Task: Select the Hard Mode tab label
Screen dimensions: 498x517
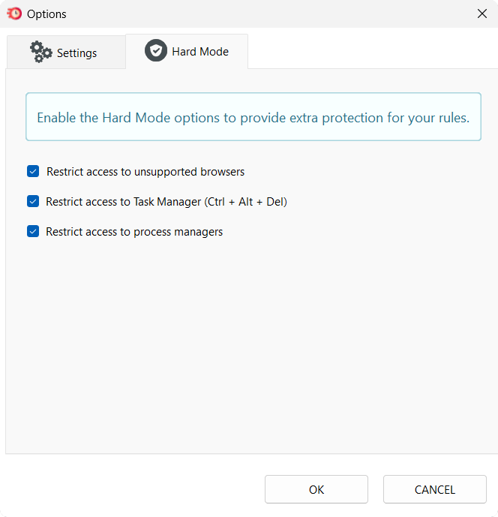Action: pyautogui.click(x=199, y=52)
